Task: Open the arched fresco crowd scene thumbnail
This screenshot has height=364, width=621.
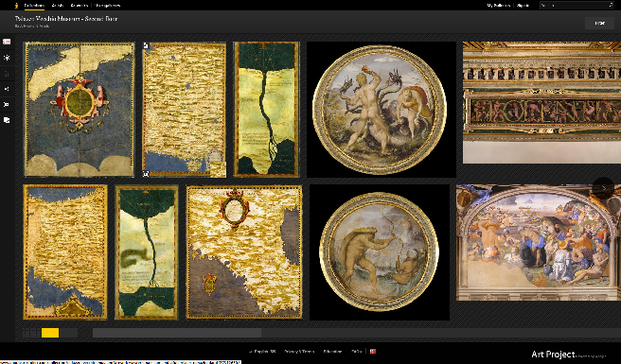Action: click(x=539, y=243)
